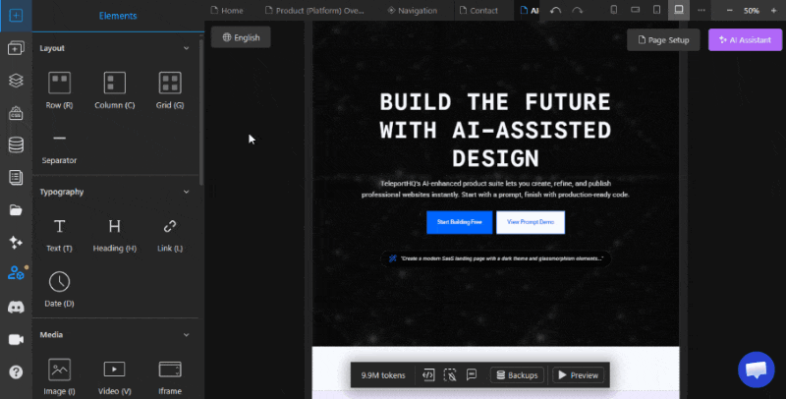Collapse the Typography section

187,192
